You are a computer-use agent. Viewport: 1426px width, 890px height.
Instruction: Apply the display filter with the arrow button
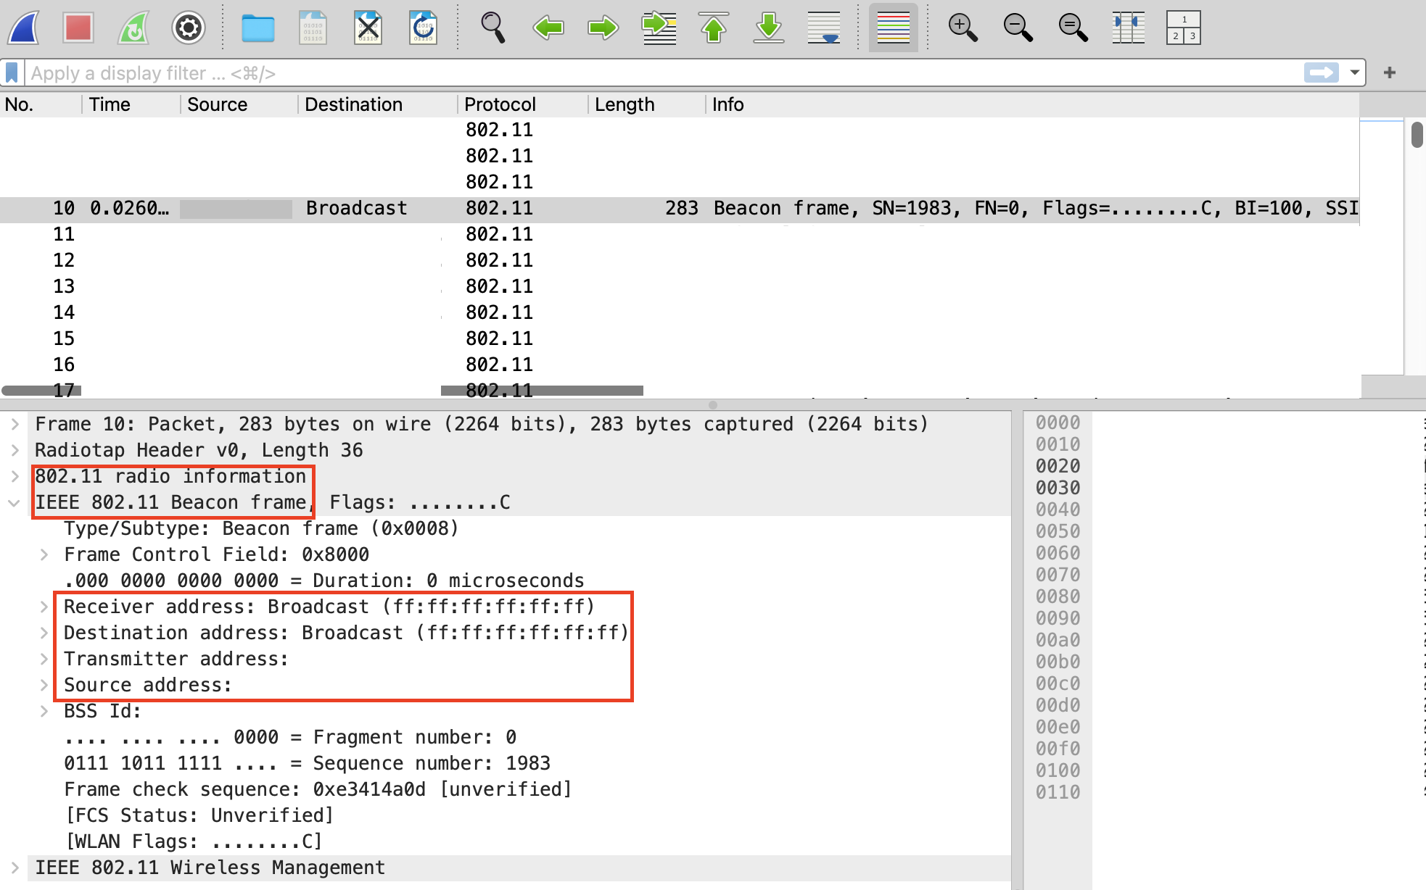1321,73
